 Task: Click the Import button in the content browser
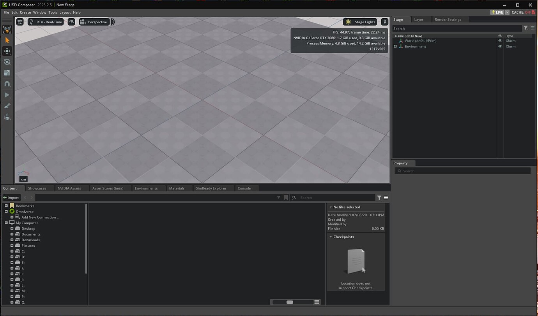(x=11, y=197)
